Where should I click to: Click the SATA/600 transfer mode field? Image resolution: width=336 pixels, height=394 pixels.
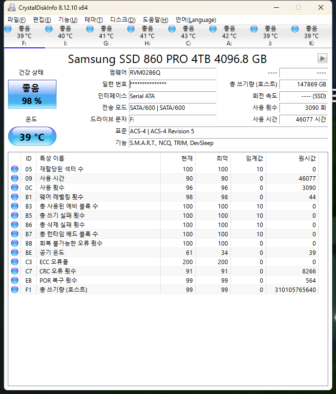[x=173, y=108]
